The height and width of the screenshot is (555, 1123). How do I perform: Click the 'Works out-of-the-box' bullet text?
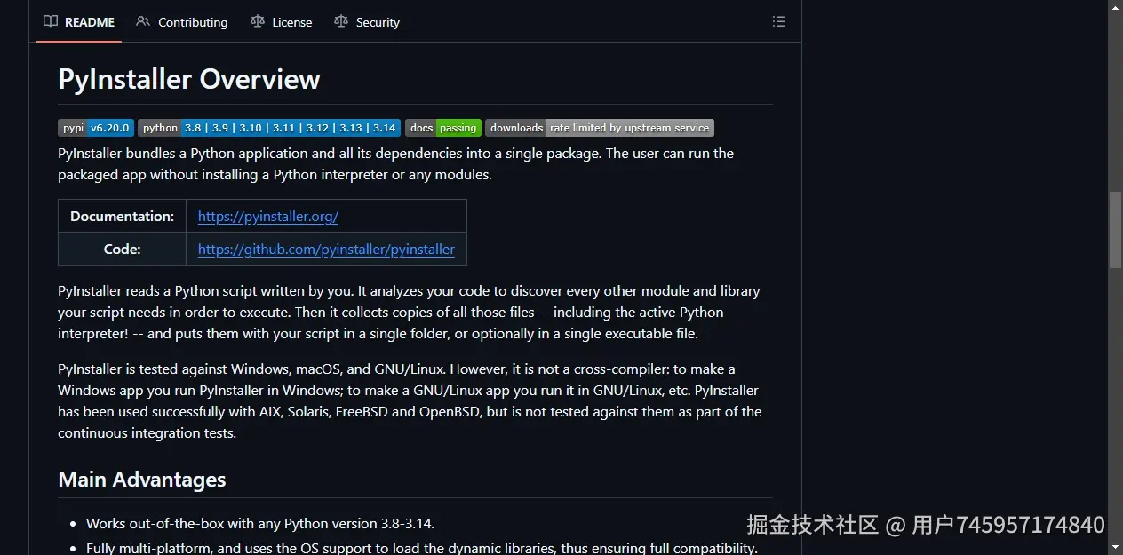[x=260, y=524]
